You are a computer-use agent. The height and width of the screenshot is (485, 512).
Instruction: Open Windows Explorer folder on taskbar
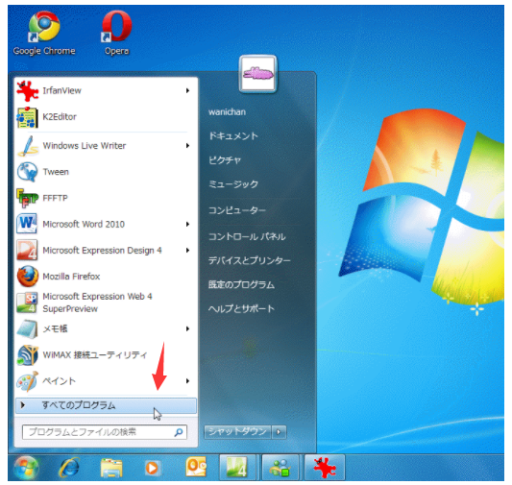click(x=111, y=468)
